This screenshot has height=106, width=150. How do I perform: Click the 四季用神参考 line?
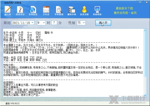point(52,50)
